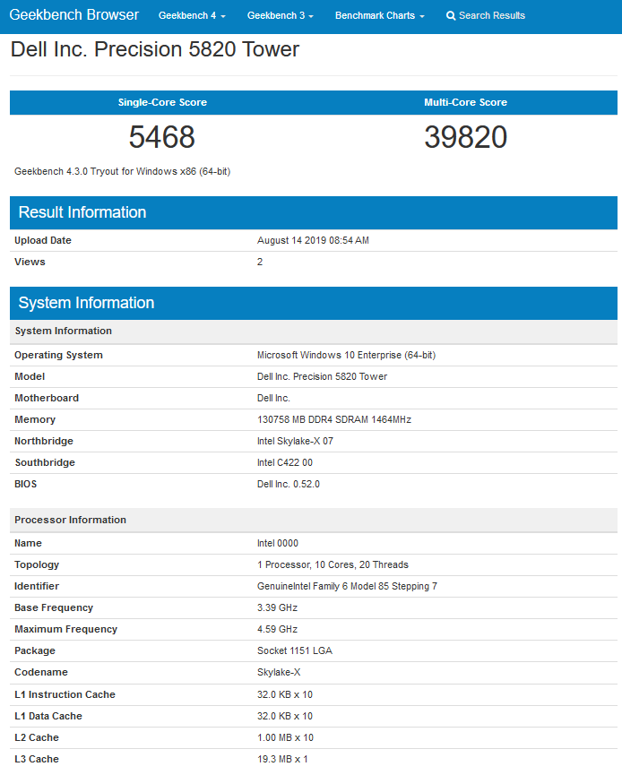Click the Maximum Frequency value 4.59 GHz
This screenshot has height=775, width=622.
coord(277,629)
